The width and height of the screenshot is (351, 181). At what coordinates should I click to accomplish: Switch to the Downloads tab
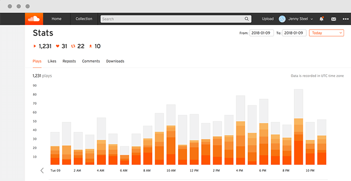tap(115, 61)
